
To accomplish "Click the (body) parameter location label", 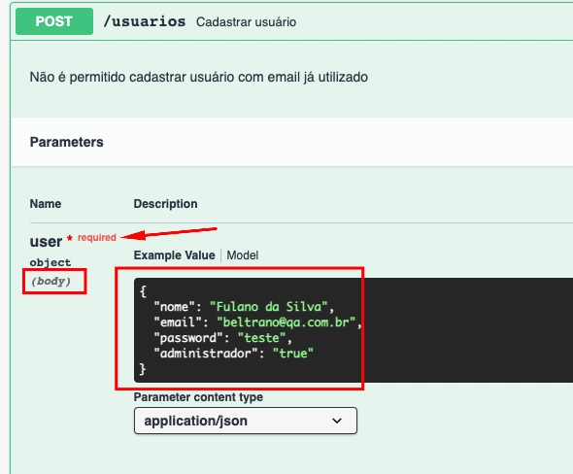I will pos(51,281).
